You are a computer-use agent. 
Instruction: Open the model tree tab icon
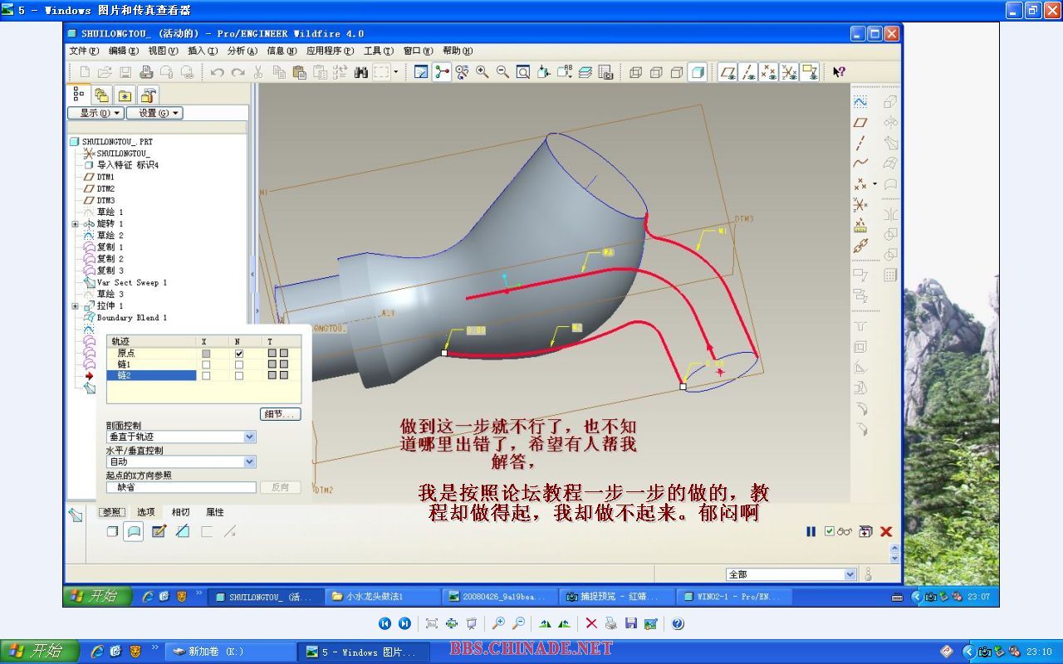pos(80,95)
